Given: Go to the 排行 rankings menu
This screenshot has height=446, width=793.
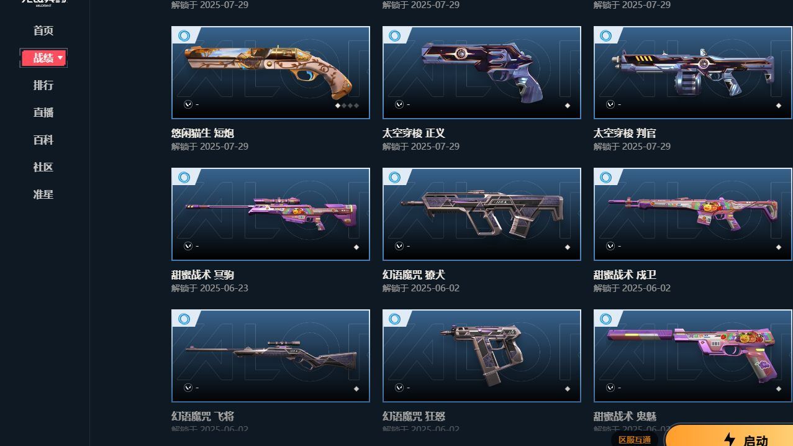Looking at the screenshot, I should [x=43, y=85].
